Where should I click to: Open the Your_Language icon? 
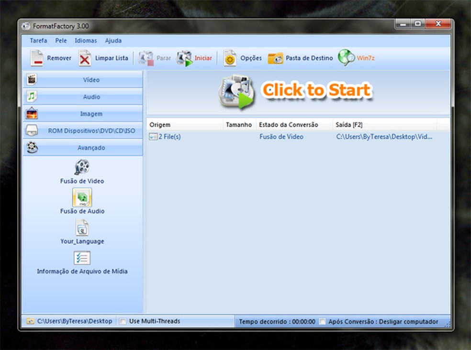(x=82, y=228)
